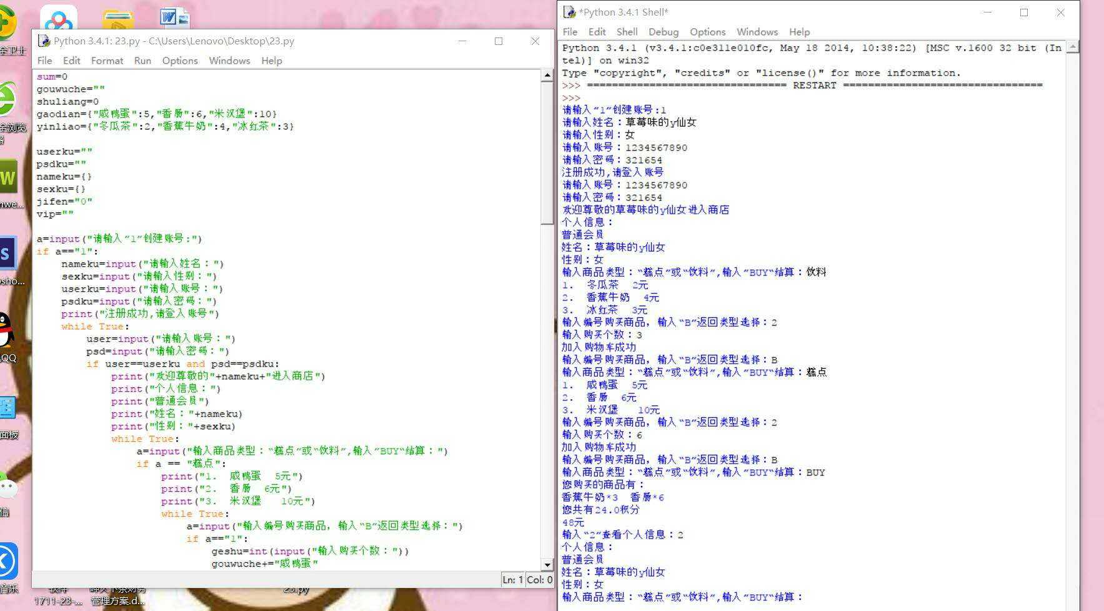Click the "sum=0" line in the editor
1104x611 pixels.
(x=52, y=76)
